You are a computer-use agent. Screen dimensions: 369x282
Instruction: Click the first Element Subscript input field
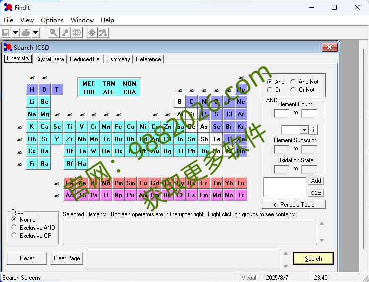click(281, 149)
